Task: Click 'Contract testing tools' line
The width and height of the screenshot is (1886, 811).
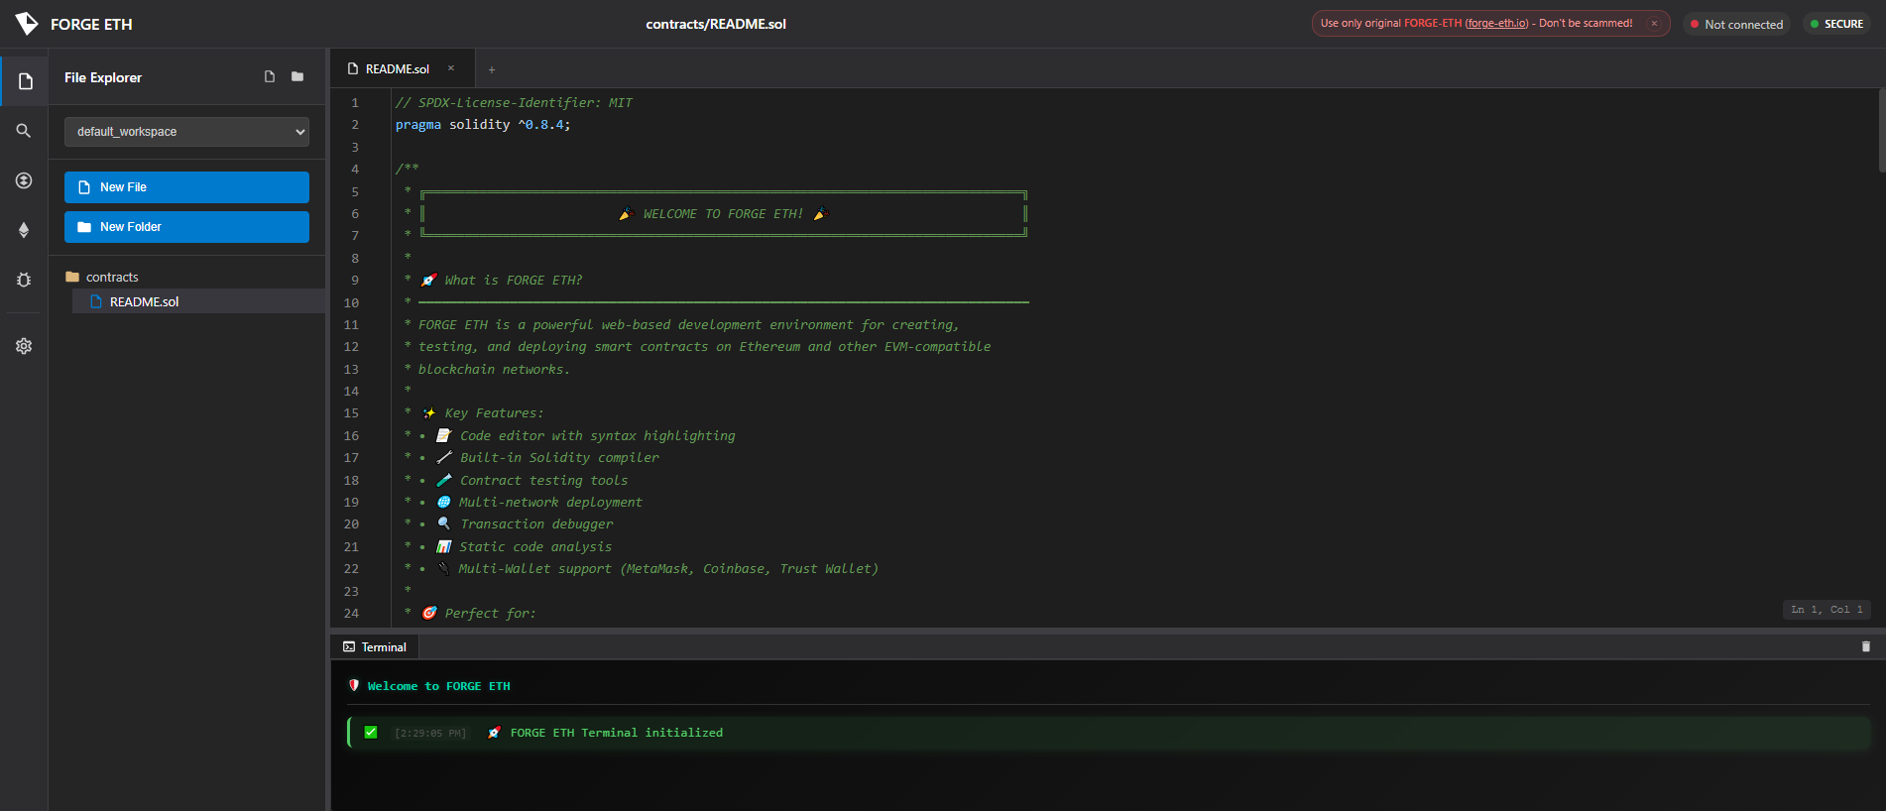Action: pos(543,481)
